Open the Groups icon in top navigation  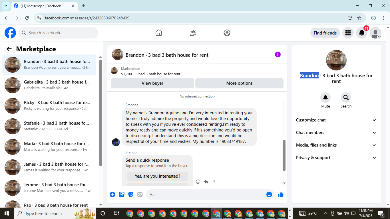[x=227, y=33]
